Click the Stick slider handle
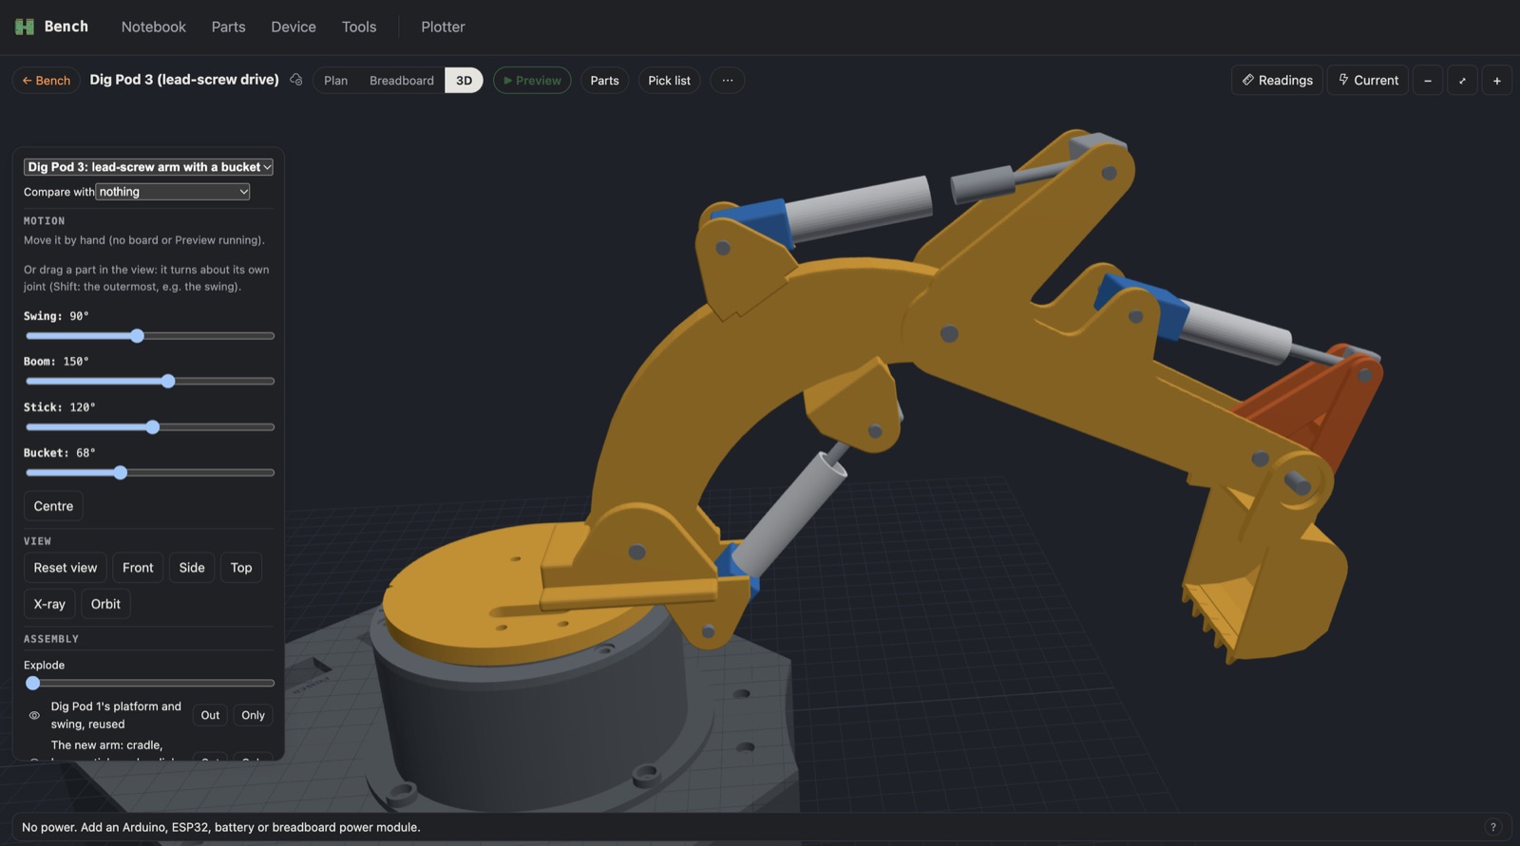This screenshot has height=846, width=1520. pos(153,427)
